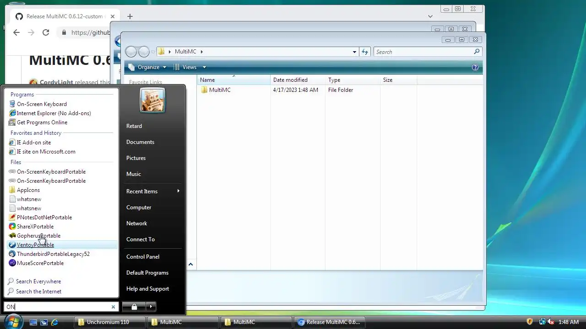Open Music from Start menu
The image size is (586, 329).
(134, 174)
